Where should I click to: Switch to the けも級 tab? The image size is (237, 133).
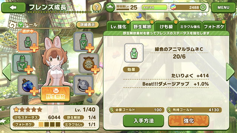(x=166, y=26)
